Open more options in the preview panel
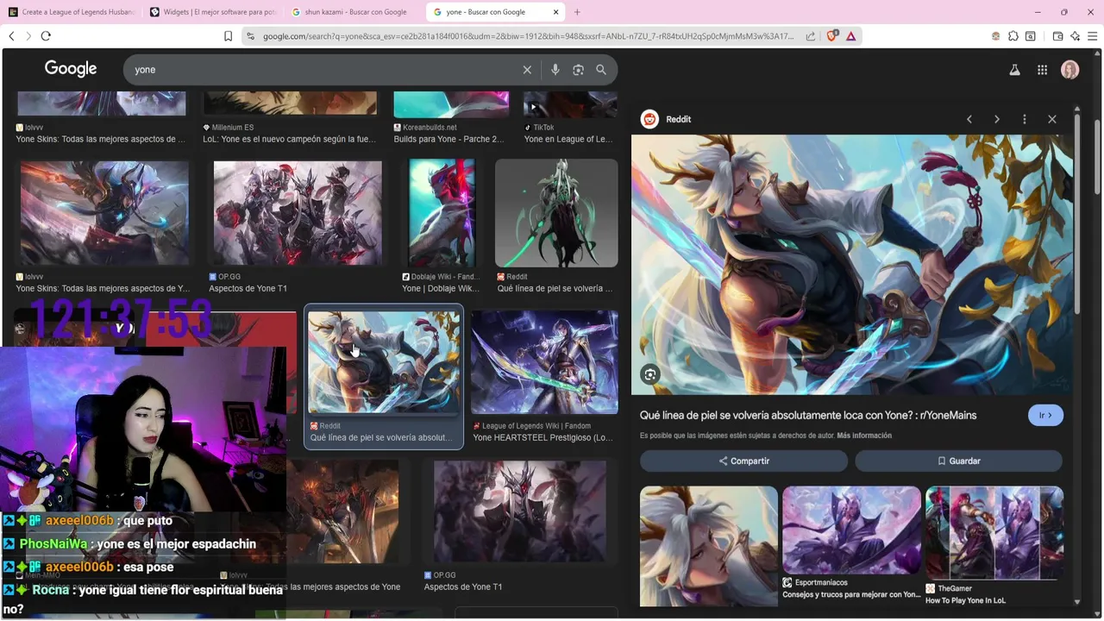The width and height of the screenshot is (1104, 621). click(1025, 119)
